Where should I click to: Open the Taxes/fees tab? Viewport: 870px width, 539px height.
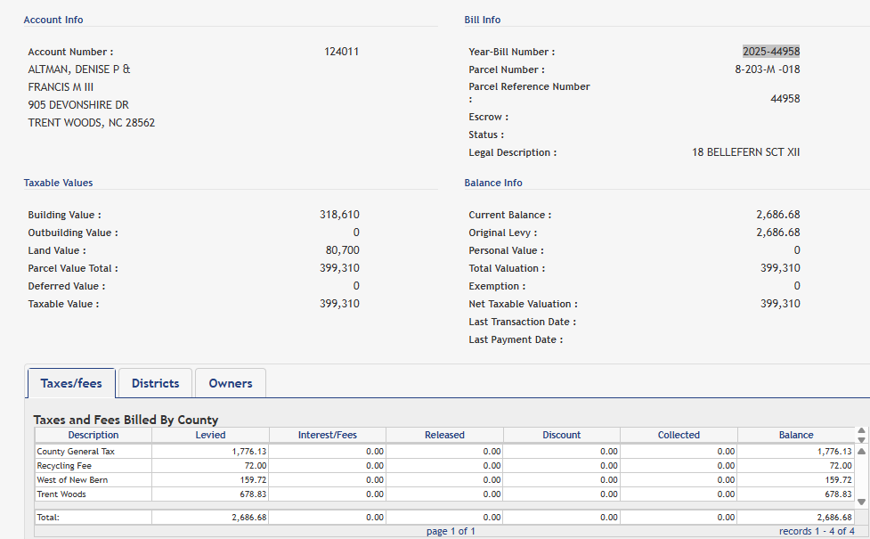tap(71, 383)
